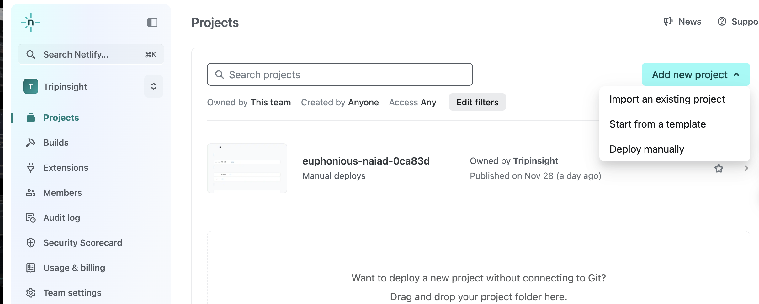Click the Edit filters button
The width and height of the screenshot is (759, 304).
coord(477,102)
